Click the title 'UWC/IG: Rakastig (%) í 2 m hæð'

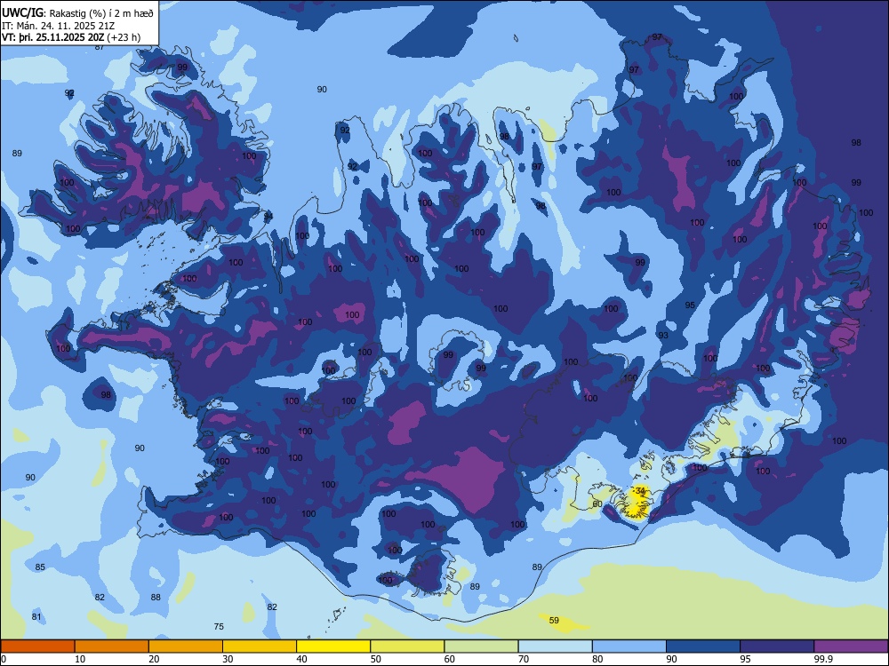[x=77, y=13]
